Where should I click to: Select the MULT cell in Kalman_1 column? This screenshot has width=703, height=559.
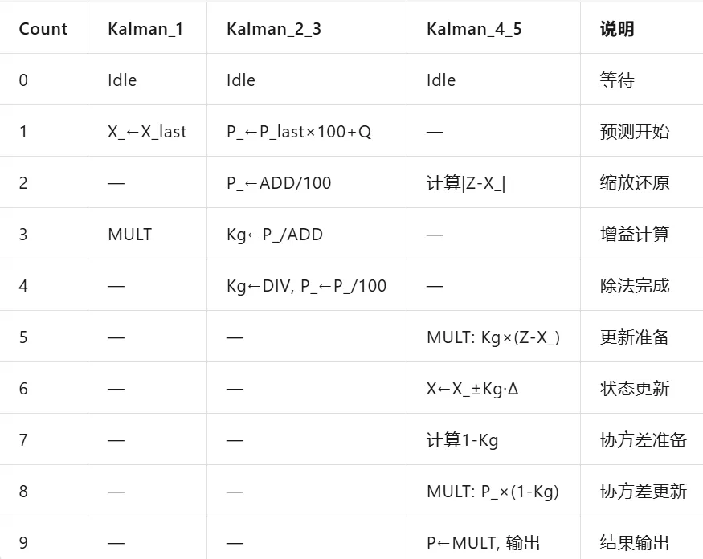130,234
